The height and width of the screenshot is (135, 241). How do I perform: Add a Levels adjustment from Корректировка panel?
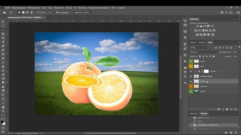(201, 26)
